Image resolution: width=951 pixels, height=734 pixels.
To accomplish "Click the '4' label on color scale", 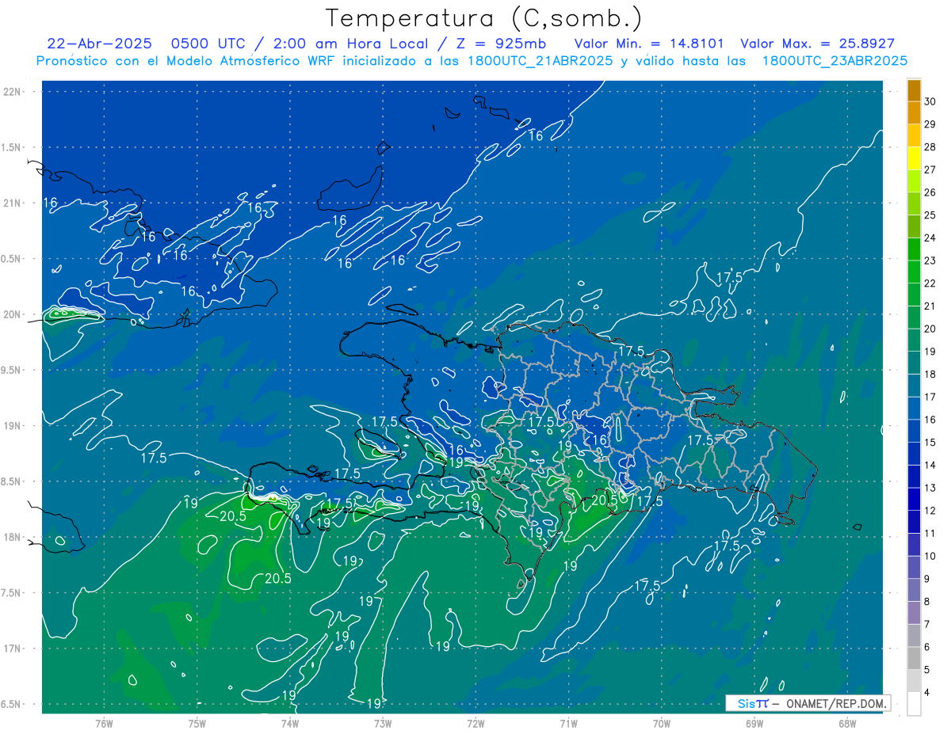I will (x=928, y=692).
